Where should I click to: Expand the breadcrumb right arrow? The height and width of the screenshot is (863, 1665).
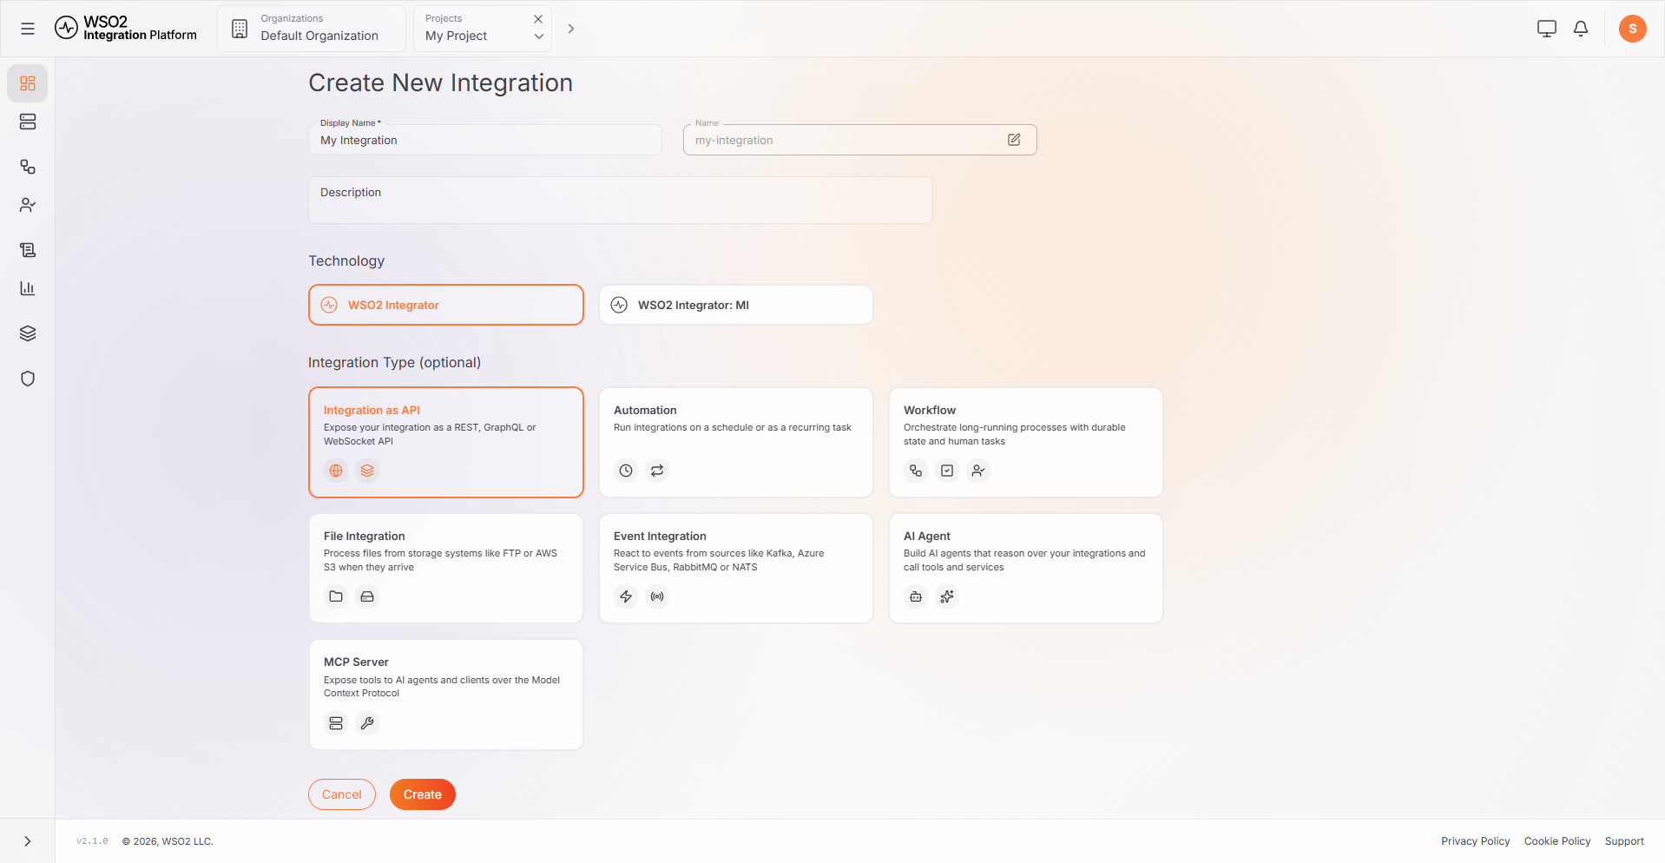point(570,29)
